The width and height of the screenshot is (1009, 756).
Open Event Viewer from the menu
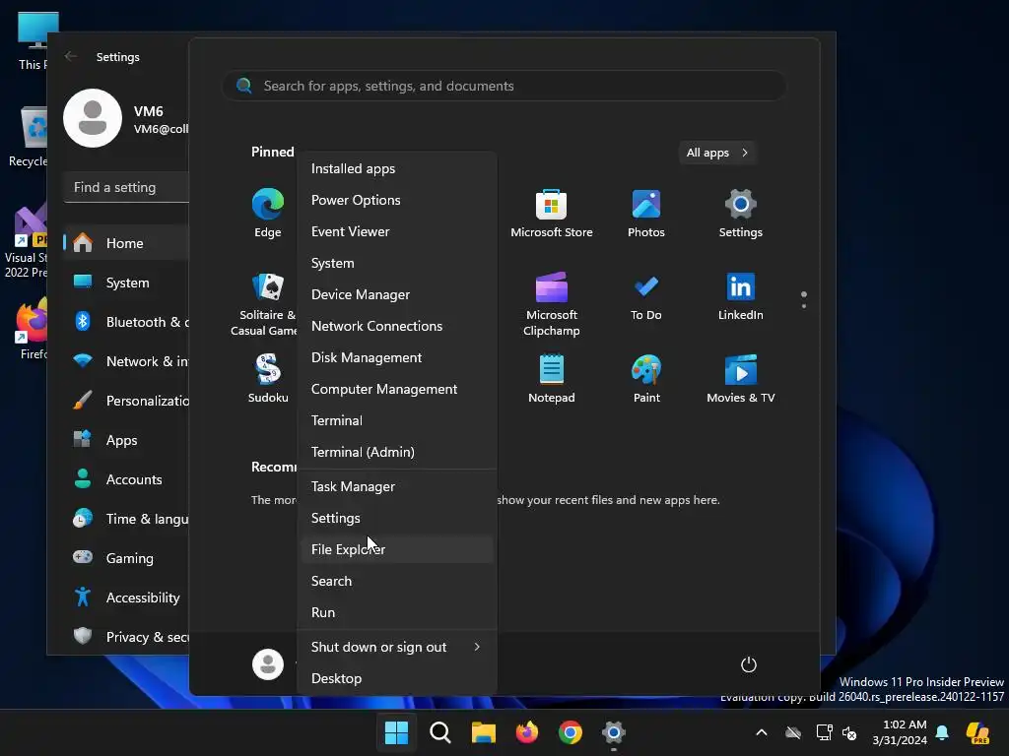click(x=396, y=231)
